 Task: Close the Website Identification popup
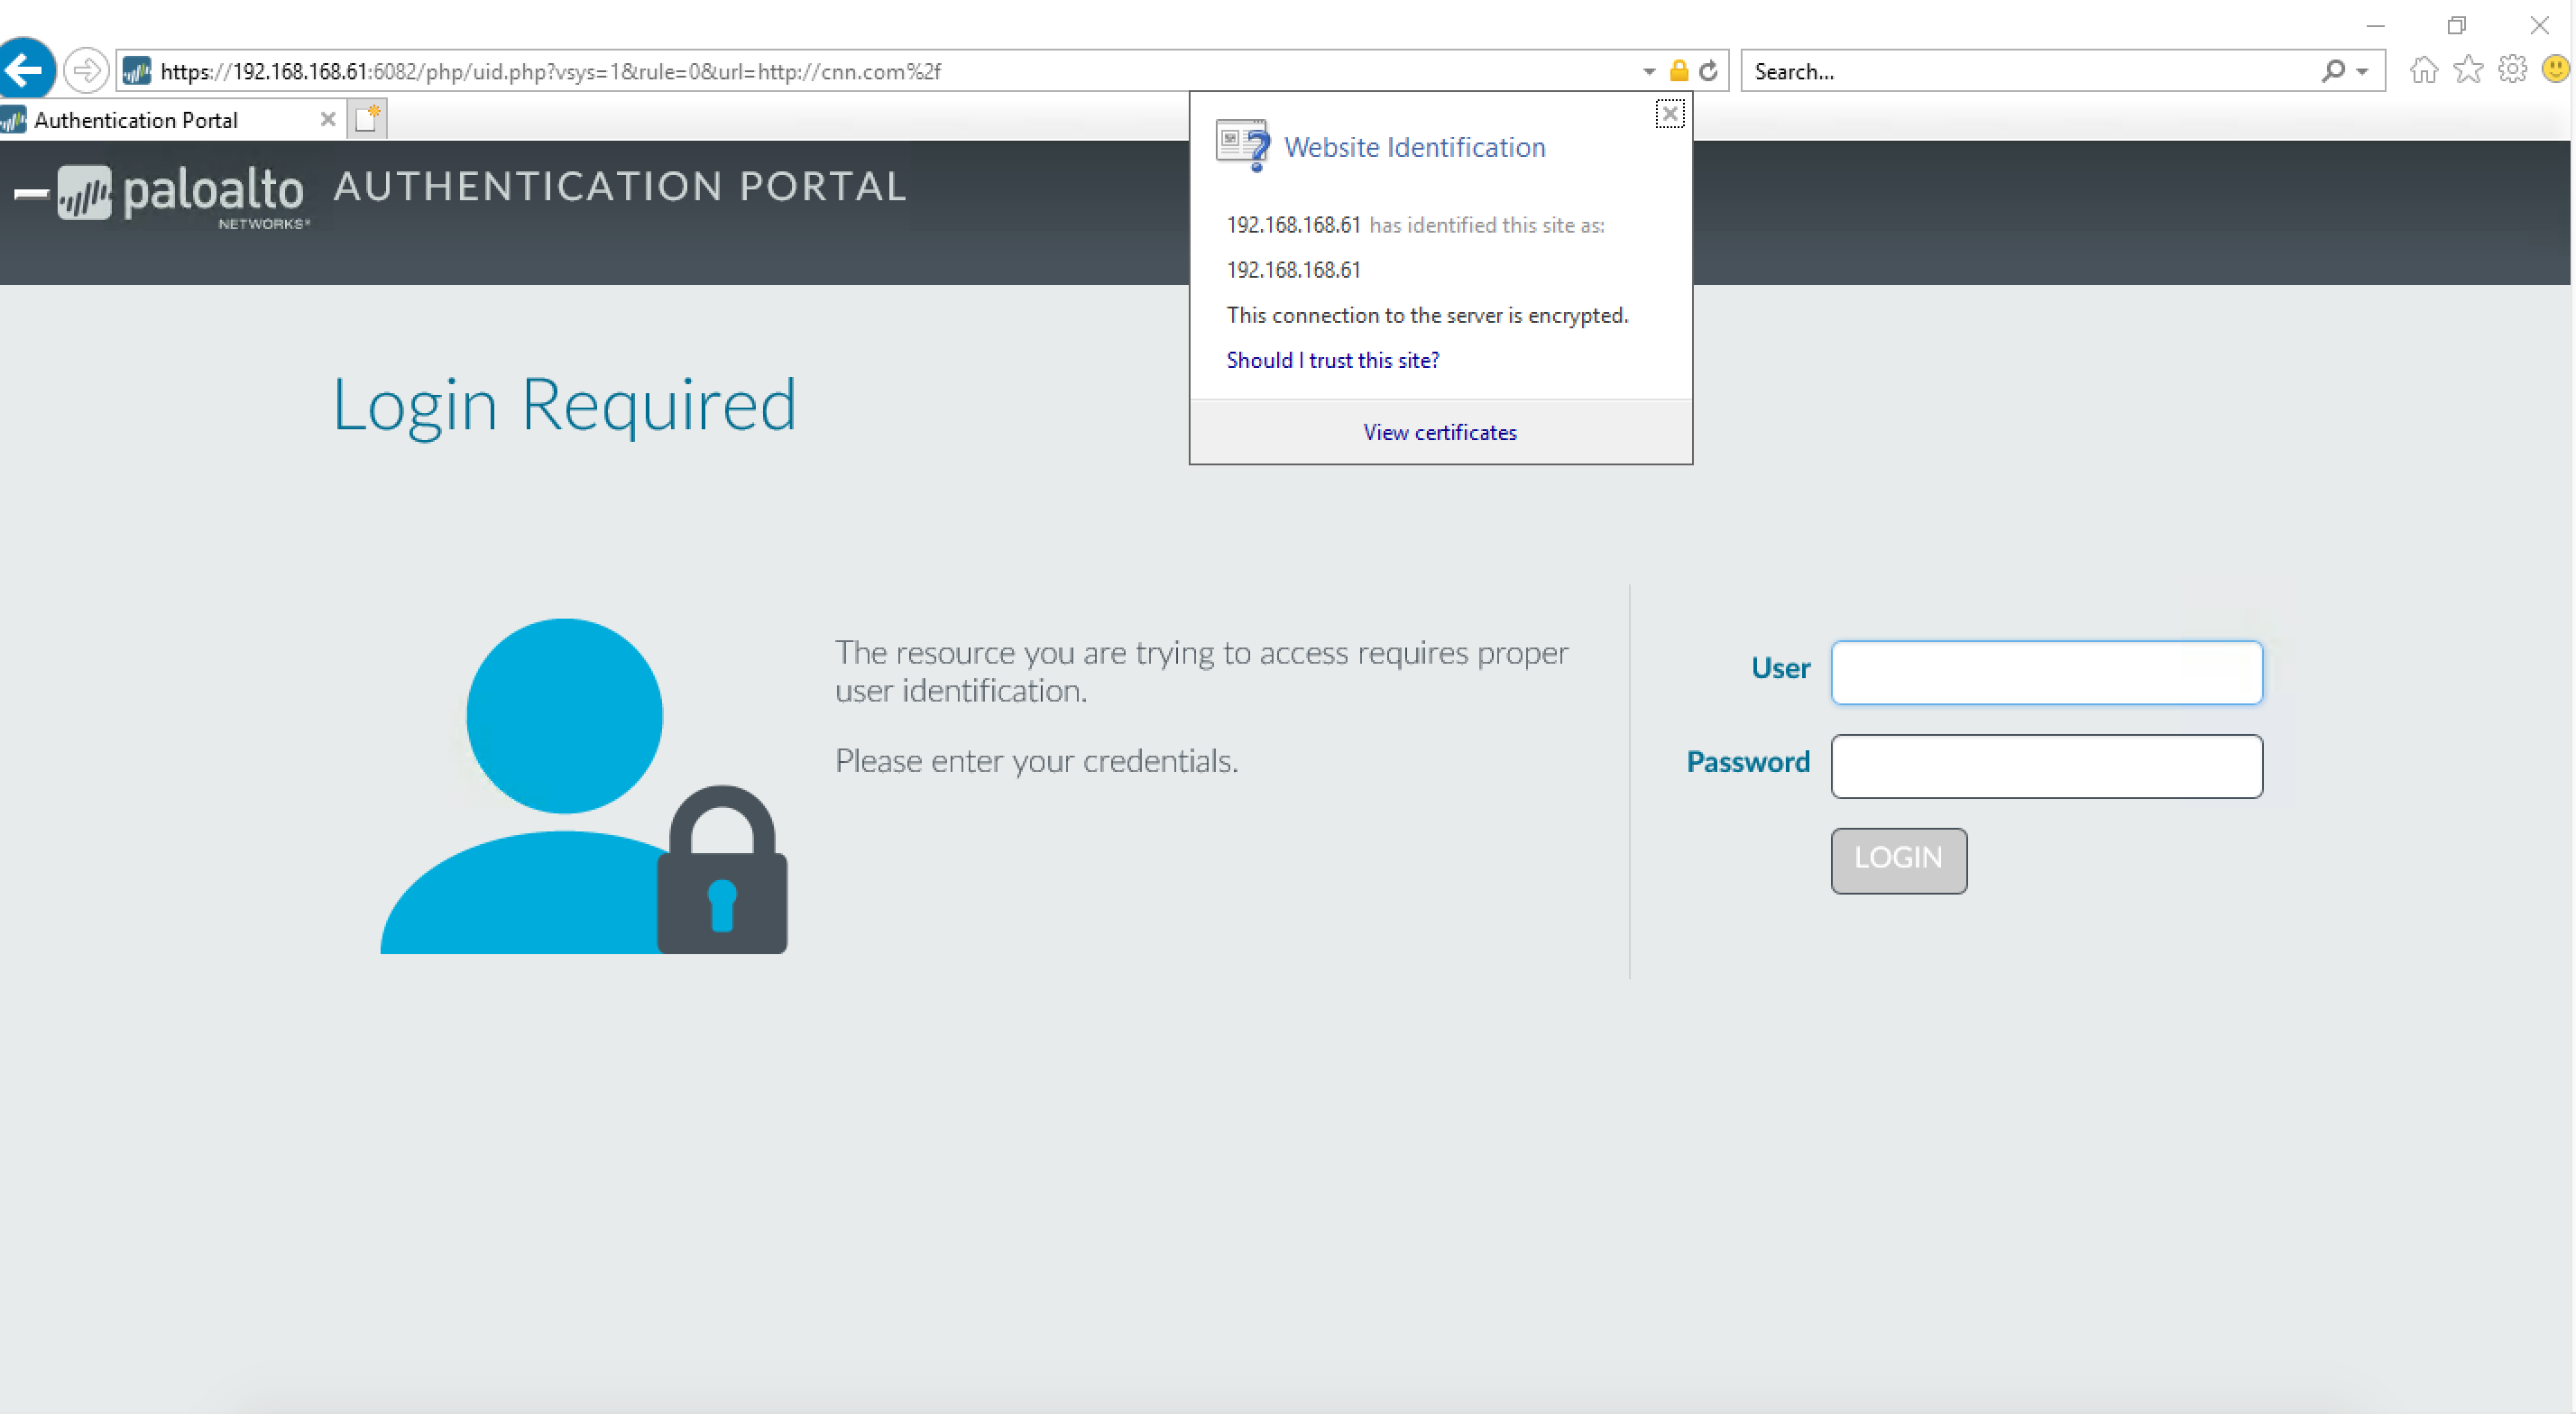[1669, 114]
